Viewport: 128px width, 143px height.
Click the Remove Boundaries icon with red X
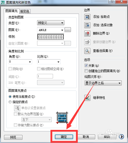point(87,34)
